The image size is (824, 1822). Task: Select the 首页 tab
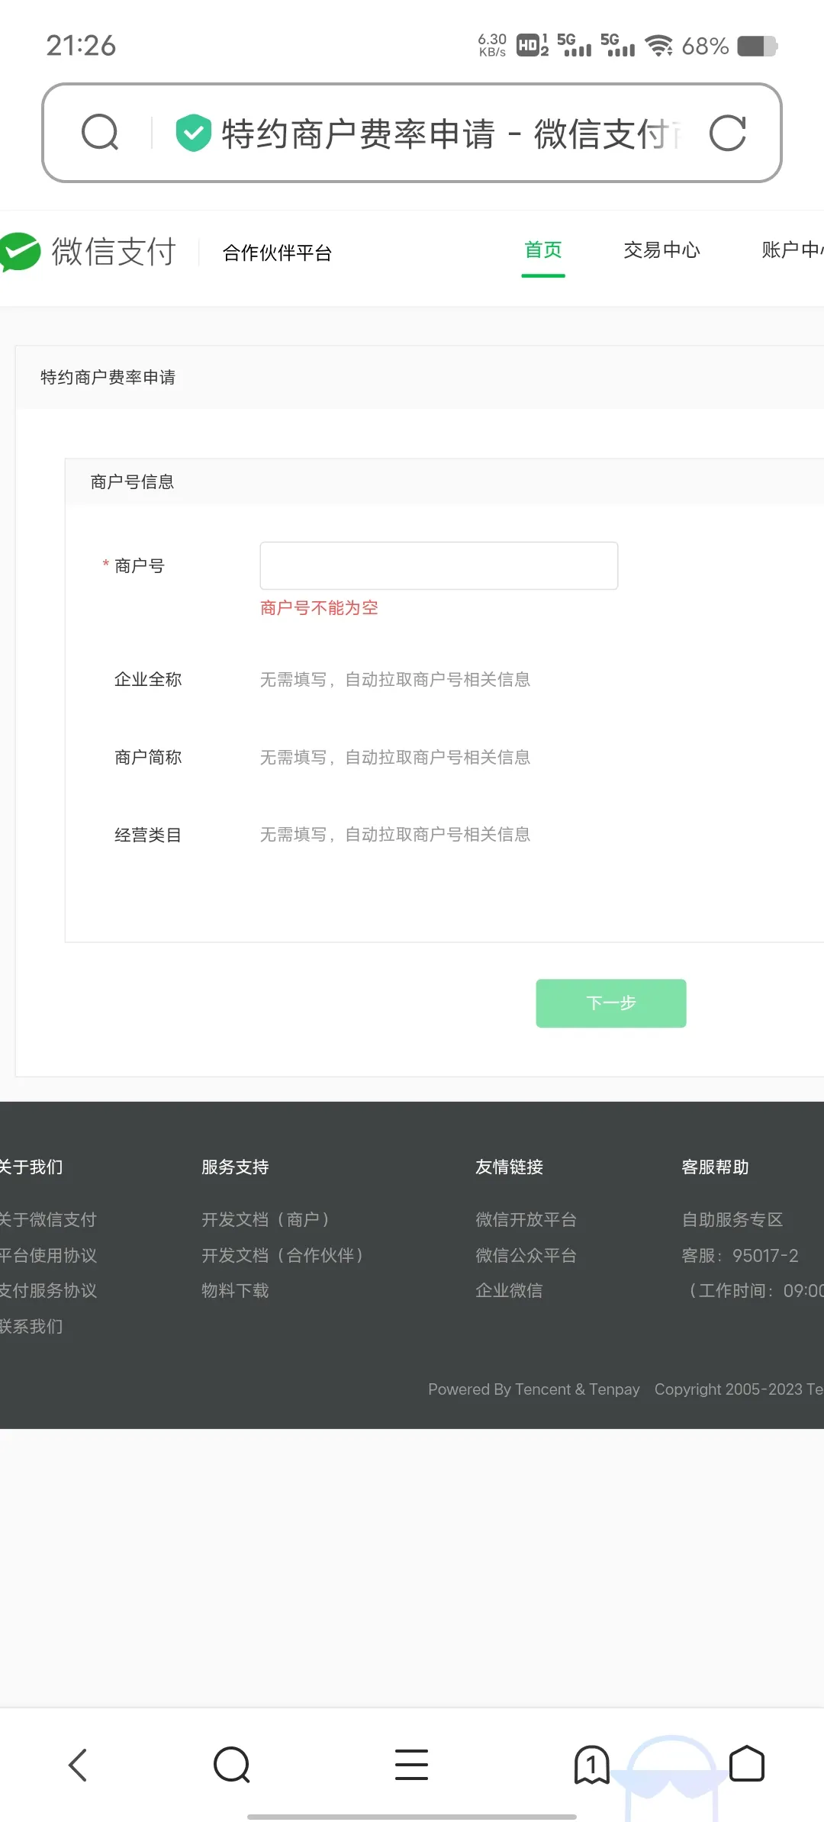tap(543, 250)
